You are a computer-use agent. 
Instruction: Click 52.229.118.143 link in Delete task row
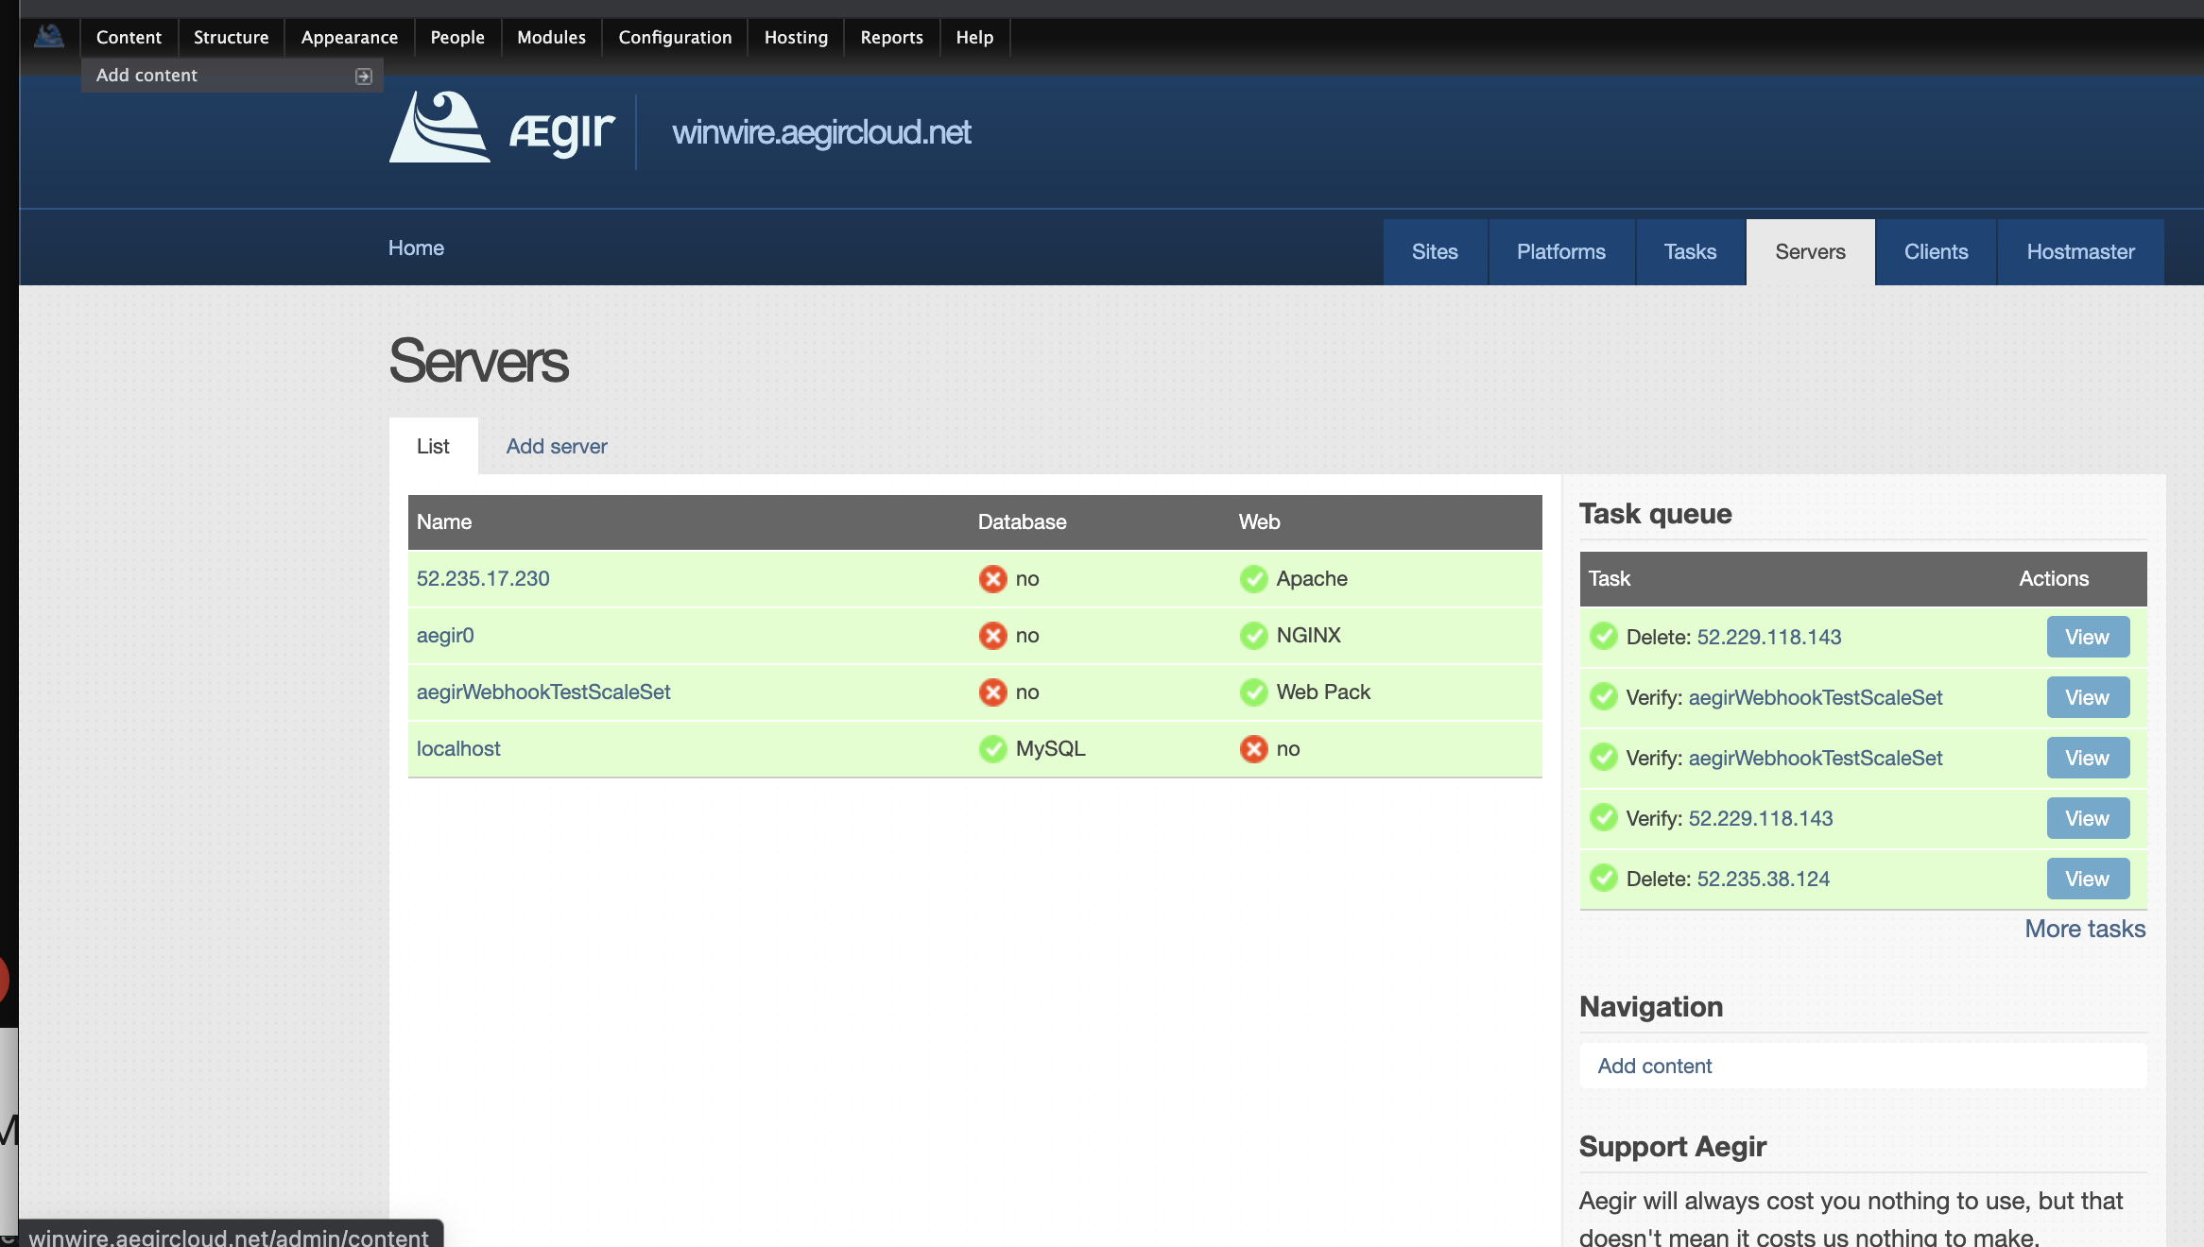tap(1769, 637)
